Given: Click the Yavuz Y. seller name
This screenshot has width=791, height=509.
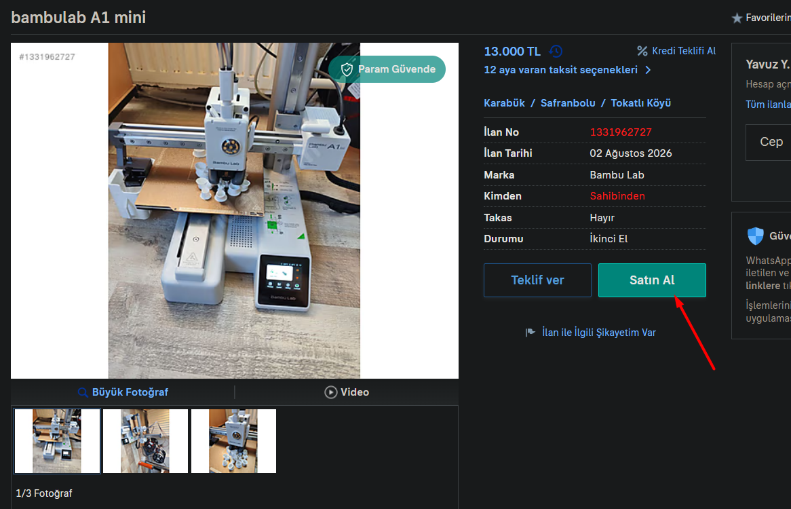Looking at the screenshot, I should (x=767, y=64).
